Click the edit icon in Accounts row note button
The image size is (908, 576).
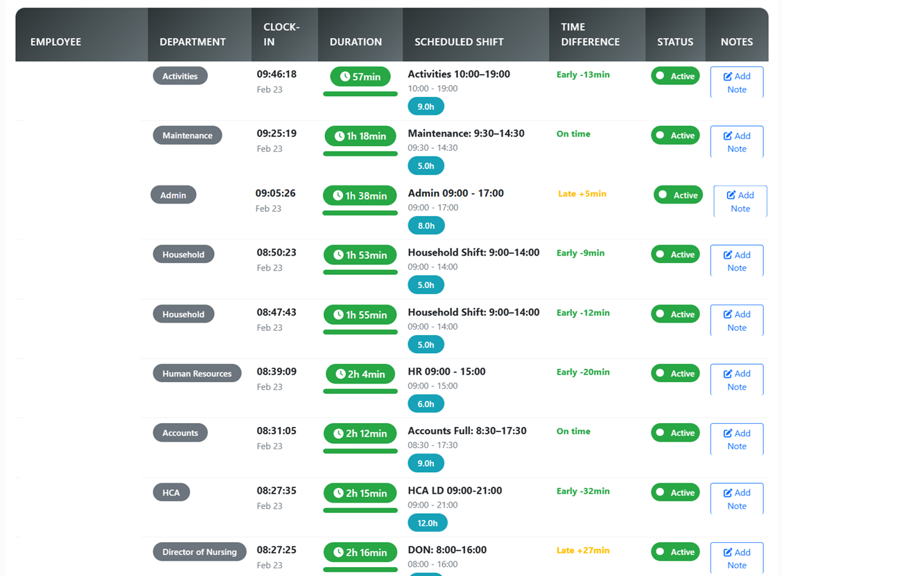click(x=727, y=433)
